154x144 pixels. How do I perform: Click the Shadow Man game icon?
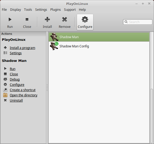54,37
